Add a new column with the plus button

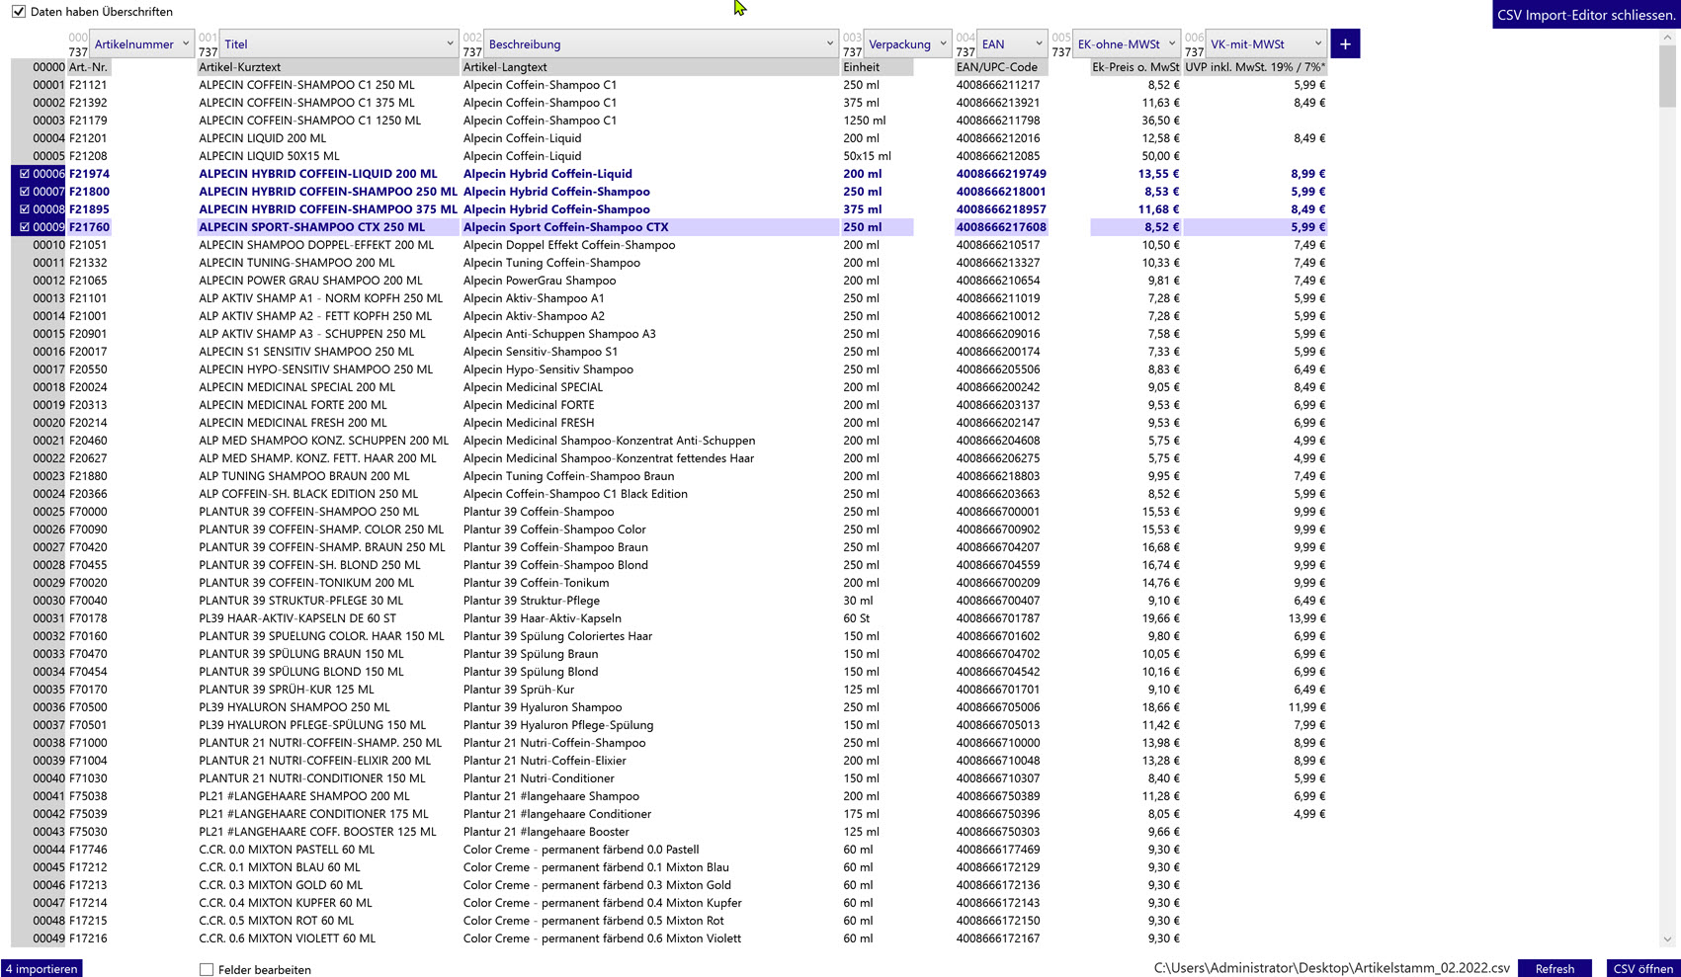[x=1345, y=43]
